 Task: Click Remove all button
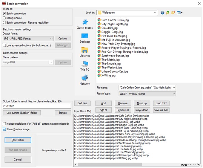[x=123, y=110]
